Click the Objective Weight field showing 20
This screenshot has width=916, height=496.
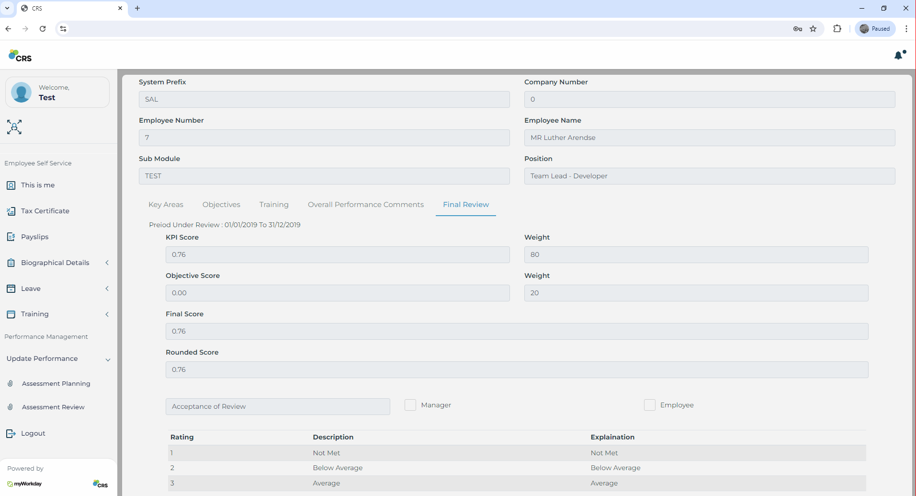click(x=696, y=293)
